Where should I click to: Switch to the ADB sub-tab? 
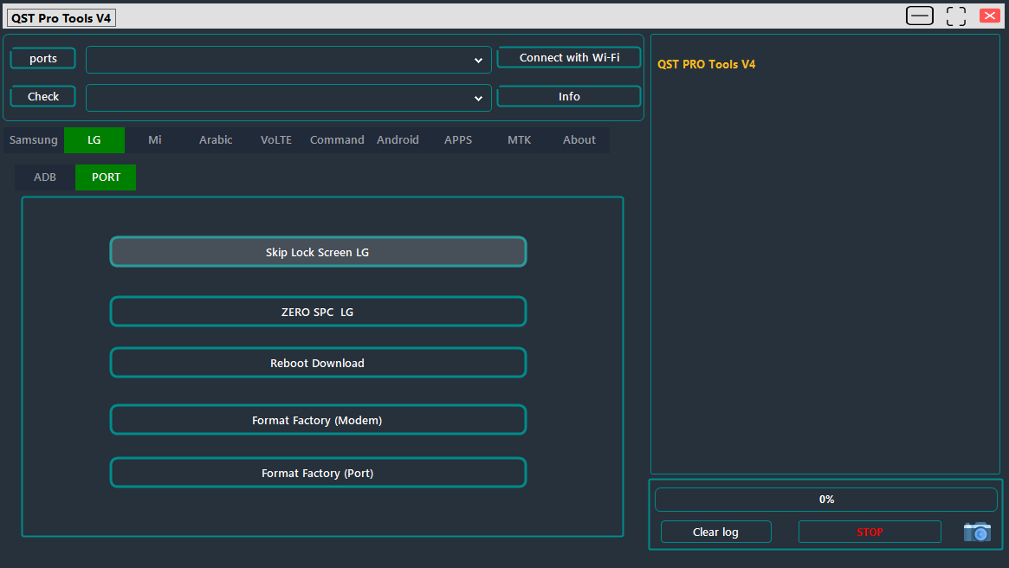tap(44, 177)
